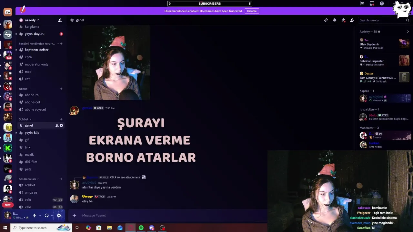The height and width of the screenshot is (232, 413).
Task: Open Dexter's Rainbow Six activity entry
Action: [x=385, y=77]
